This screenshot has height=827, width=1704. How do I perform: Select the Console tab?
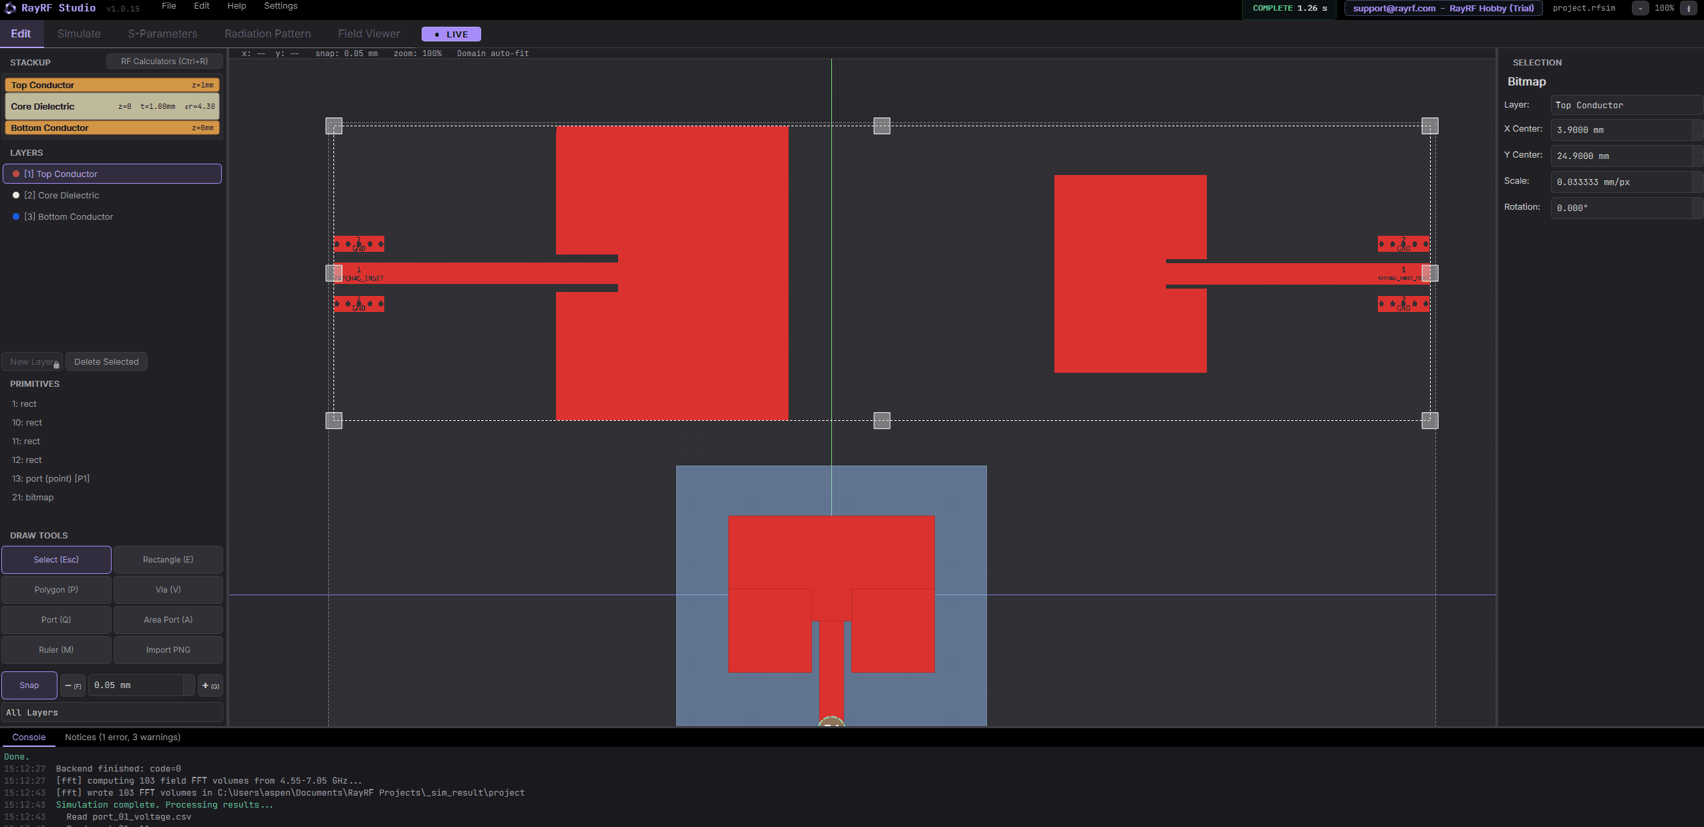point(29,737)
